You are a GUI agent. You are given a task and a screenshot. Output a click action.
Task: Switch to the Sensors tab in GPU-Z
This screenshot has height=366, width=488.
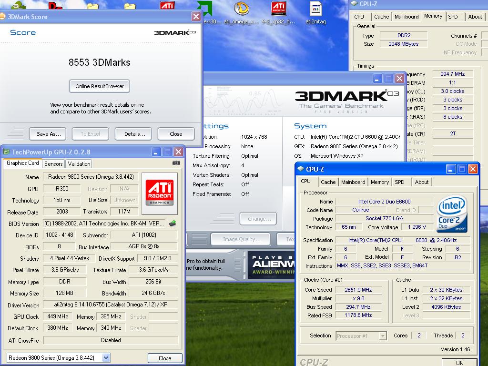click(53, 164)
